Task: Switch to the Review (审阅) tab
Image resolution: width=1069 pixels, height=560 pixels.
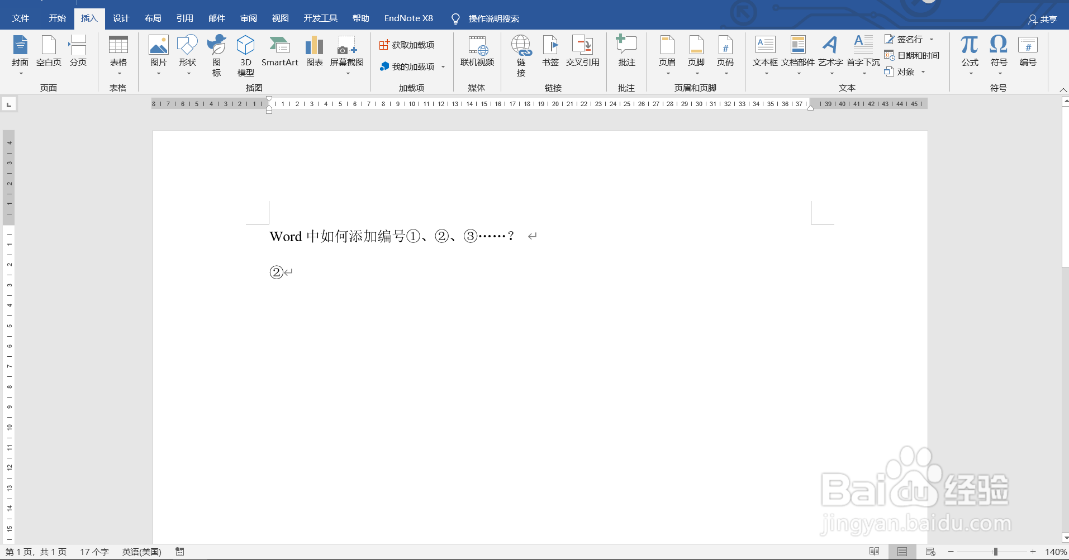Action: [249, 18]
